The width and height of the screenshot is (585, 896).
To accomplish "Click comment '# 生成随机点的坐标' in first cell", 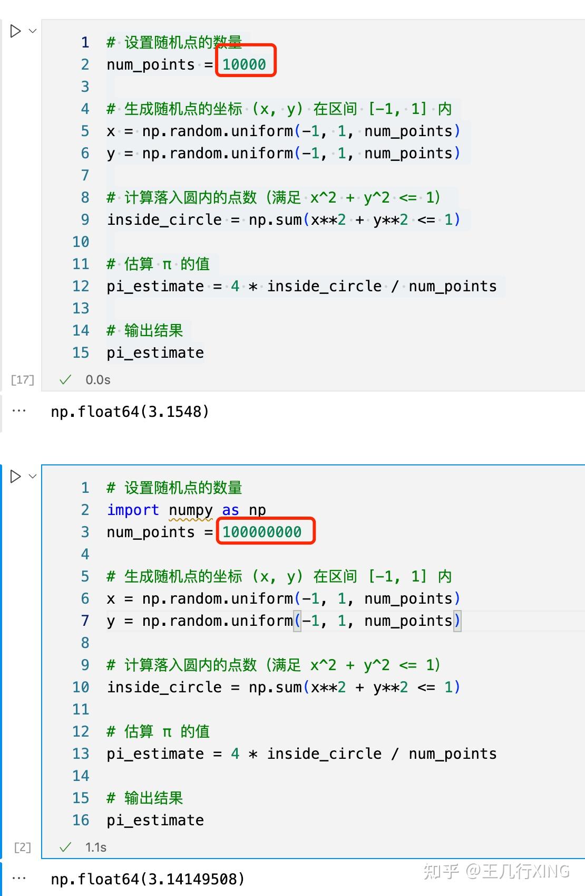I will point(279,109).
